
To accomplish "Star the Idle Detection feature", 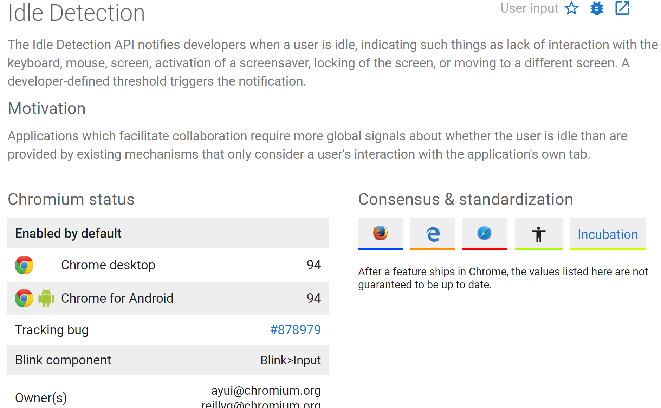I will pyautogui.click(x=571, y=8).
